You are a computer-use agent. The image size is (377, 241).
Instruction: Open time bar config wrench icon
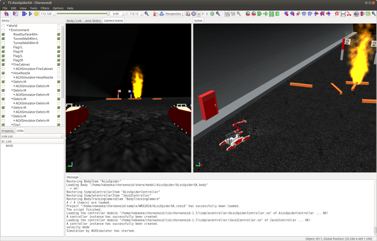pyautogui.click(x=147, y=14)
